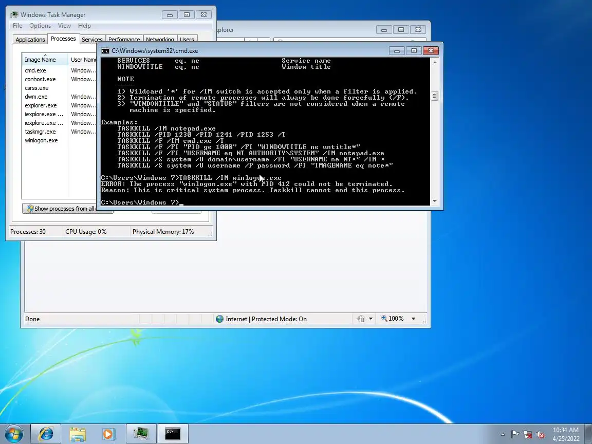
Task: Select taskmgr.exe process row
Action: tap(59, 132)
